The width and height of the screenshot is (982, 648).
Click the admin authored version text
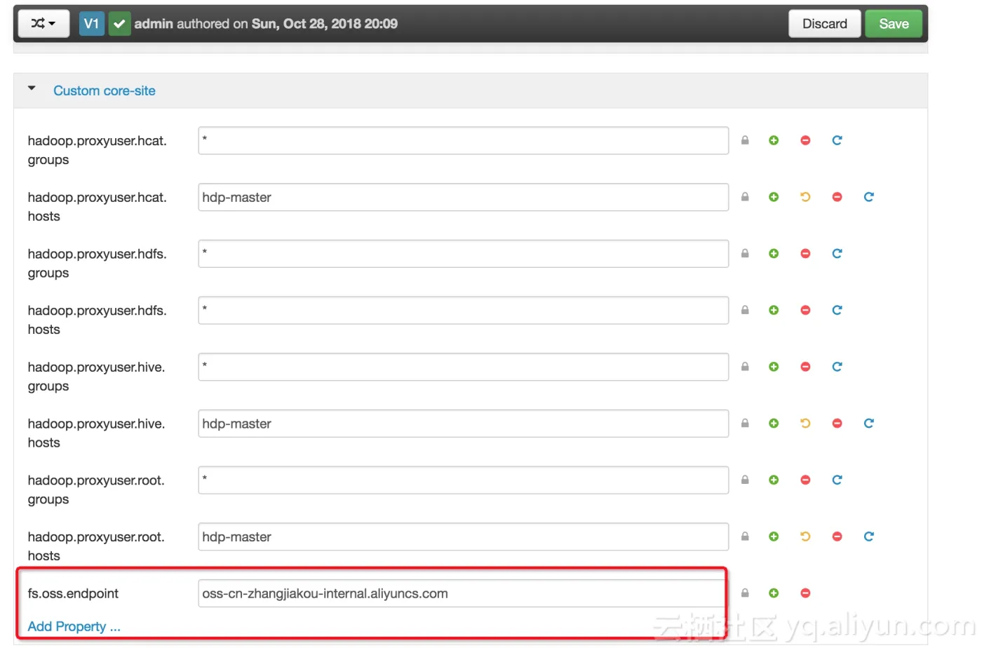tap(266, 24)
